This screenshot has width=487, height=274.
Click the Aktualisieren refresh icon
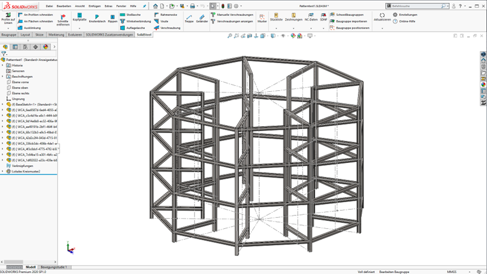[382, 14]
